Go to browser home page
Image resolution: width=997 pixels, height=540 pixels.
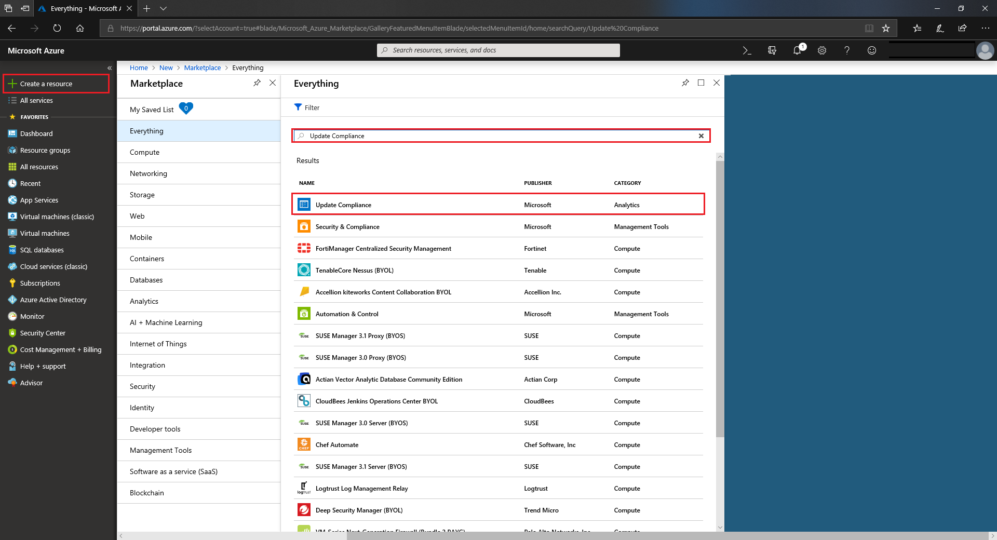coord(80,29)
